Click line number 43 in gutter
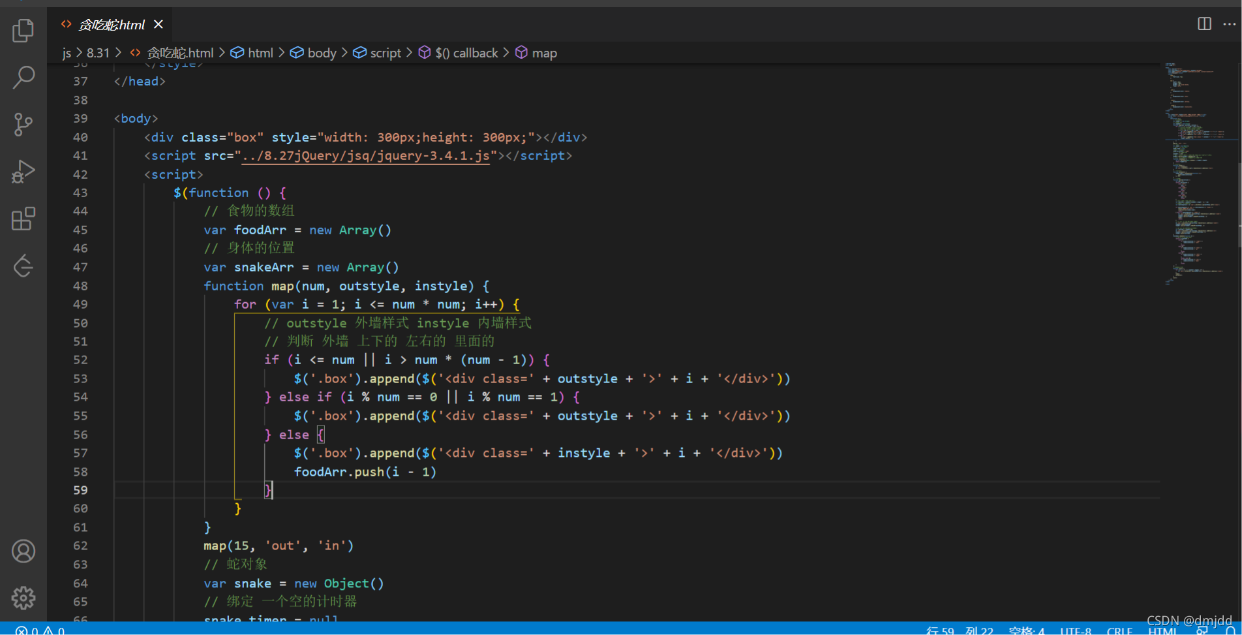Image resolution: width=1242 pixels, height=635 pixels. [x=80, y=193]
